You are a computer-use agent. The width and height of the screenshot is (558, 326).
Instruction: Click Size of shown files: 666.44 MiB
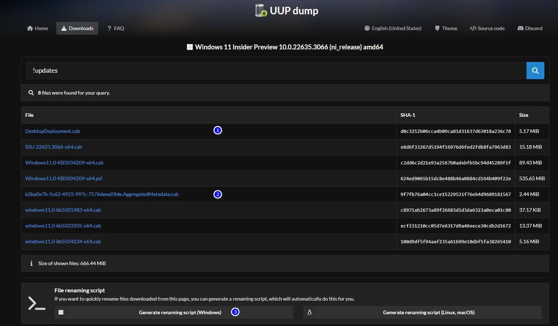(x=72, y=263)
